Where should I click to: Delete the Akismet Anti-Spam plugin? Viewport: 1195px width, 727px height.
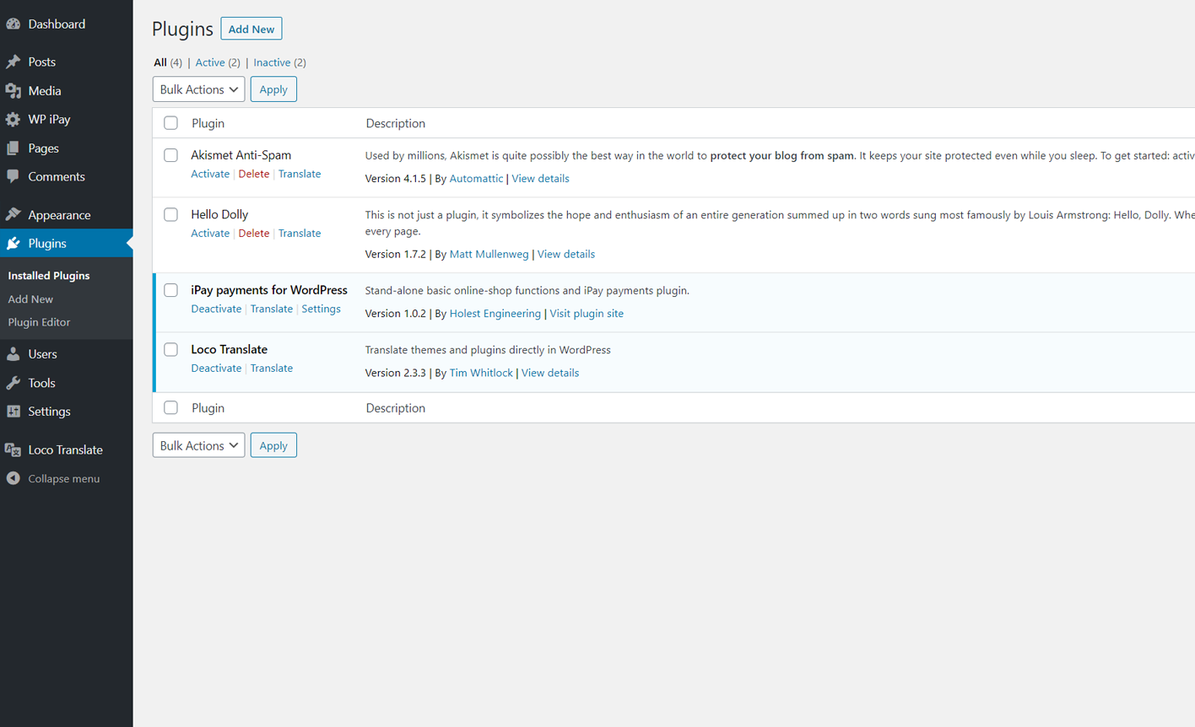tap(254, 174)
